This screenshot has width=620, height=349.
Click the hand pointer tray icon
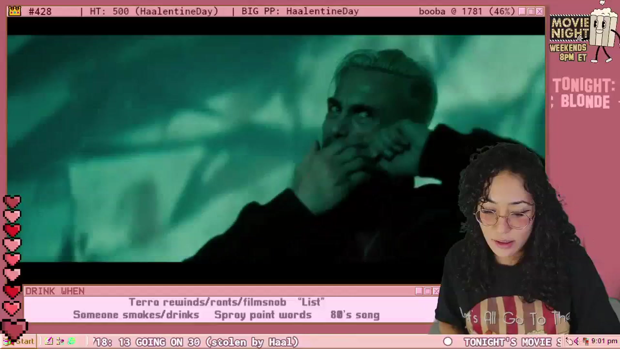(x=569, y=341)
